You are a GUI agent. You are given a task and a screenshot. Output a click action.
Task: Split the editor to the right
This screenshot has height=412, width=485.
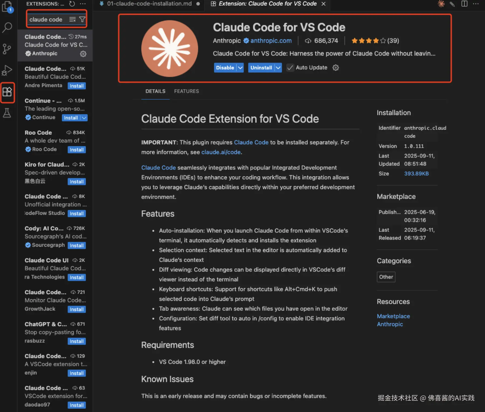pyautogui.click(x=465, y=4)
